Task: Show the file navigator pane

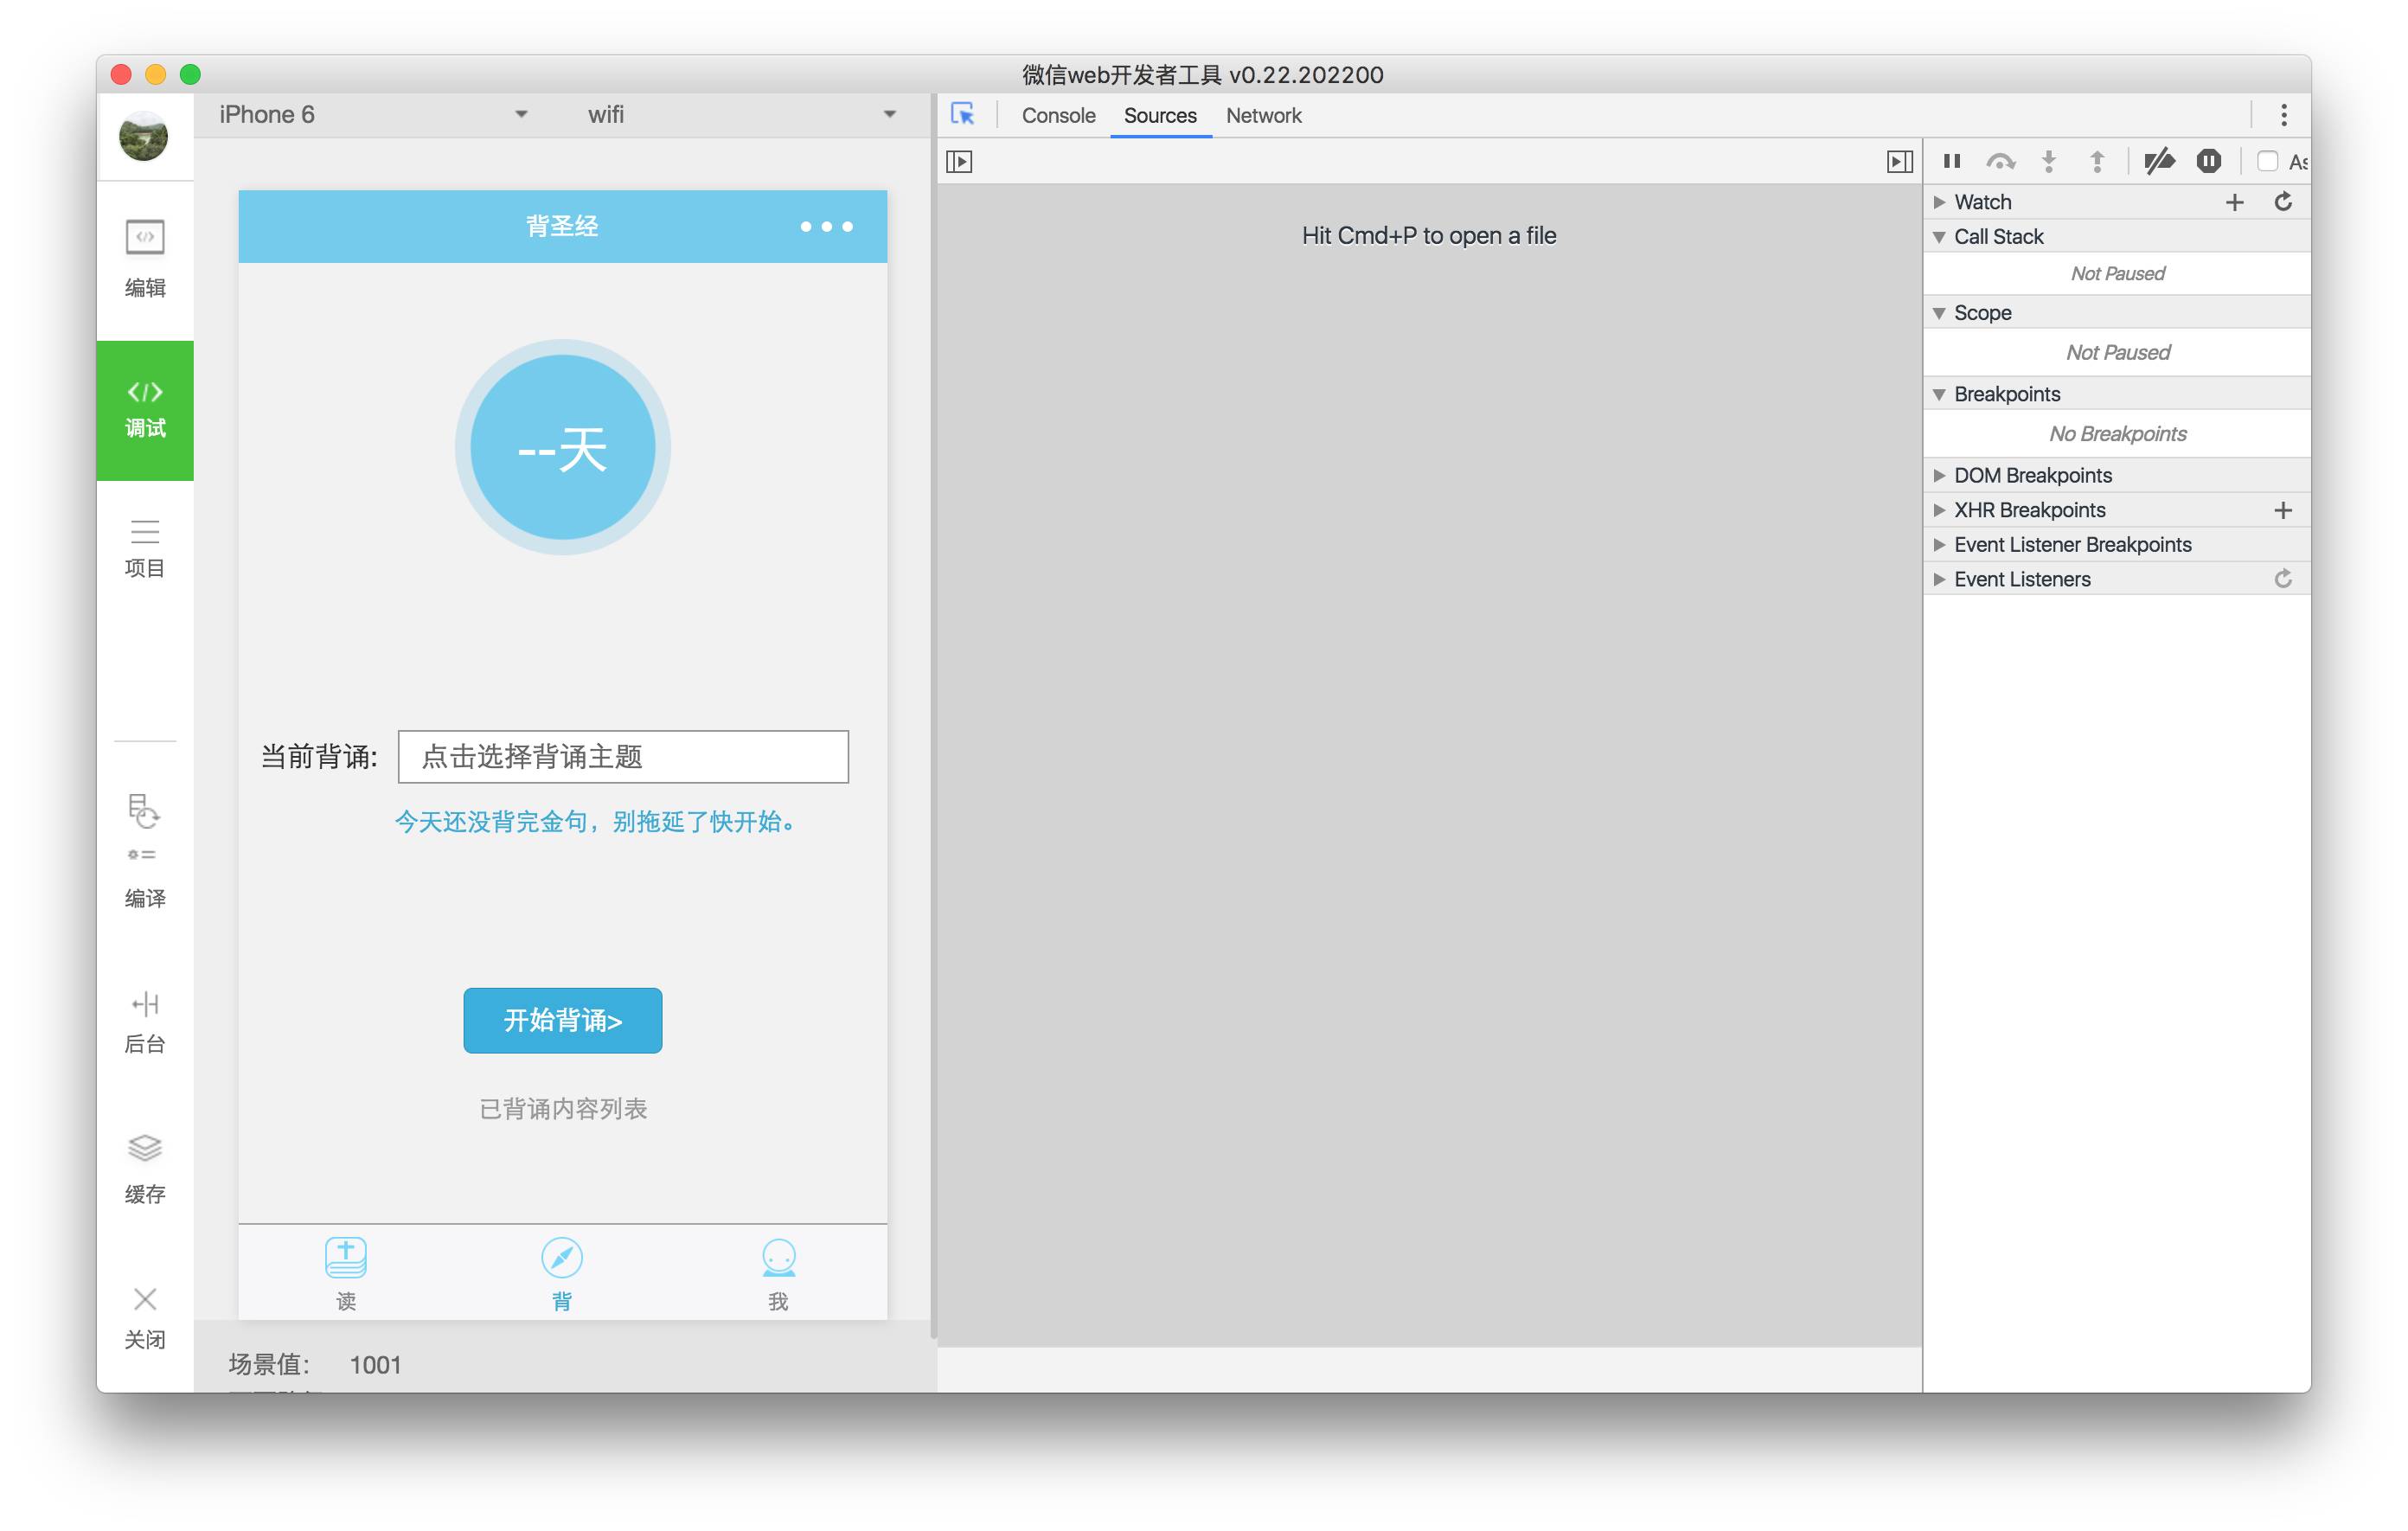Action: [959, 161]
